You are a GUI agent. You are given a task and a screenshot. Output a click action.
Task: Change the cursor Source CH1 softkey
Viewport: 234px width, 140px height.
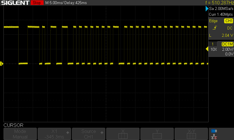(x=89, y=134)
